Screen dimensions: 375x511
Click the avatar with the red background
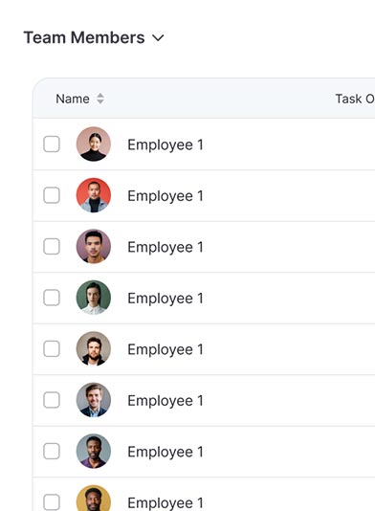click(94, 195)
